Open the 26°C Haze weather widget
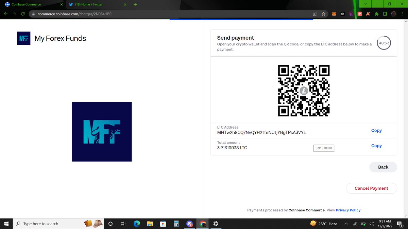This screenshot has height=229, width=408. [324, 224]
